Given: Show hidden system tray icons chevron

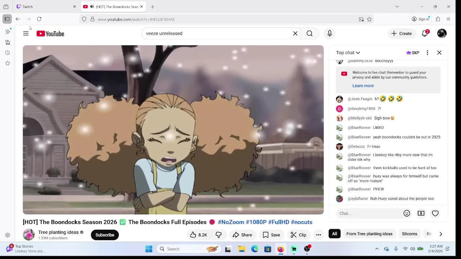Looking at the screenshot, I should pos(377,249).
